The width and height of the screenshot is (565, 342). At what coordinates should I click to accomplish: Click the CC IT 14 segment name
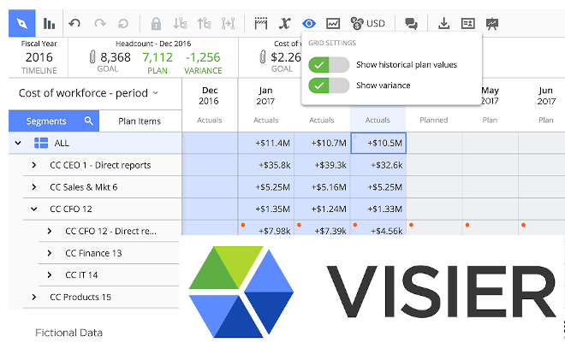point(81,275)
